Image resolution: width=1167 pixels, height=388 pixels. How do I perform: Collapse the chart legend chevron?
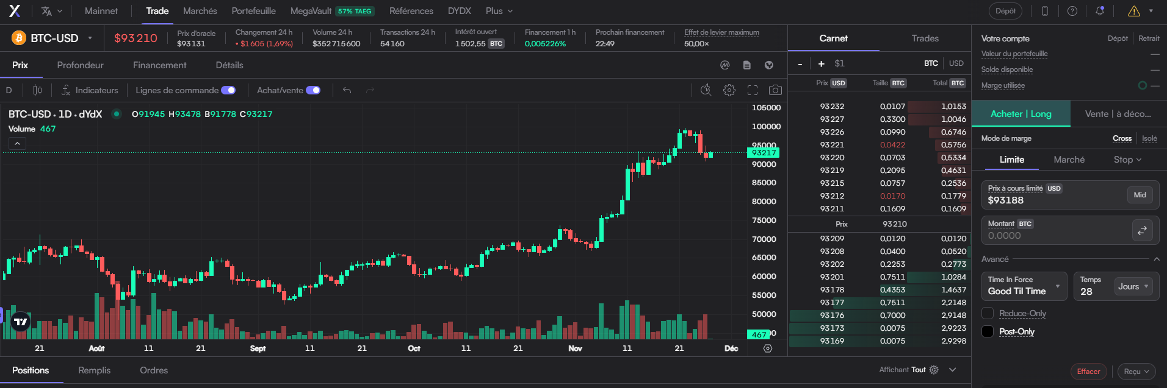[x=17, y=143]
